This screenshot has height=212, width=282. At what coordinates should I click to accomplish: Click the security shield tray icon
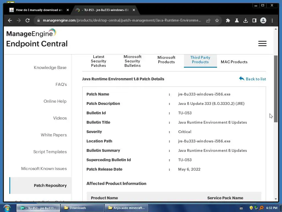tap(251, 208)
